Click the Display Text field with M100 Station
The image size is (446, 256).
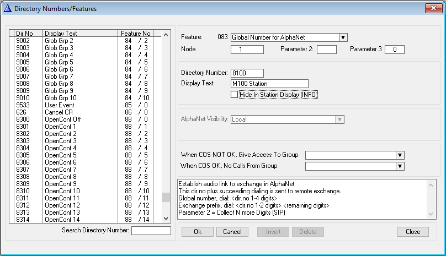pos(269,84)
